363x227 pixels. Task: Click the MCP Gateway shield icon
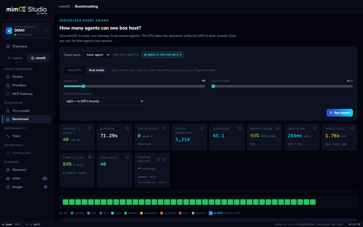pos(8,94)
